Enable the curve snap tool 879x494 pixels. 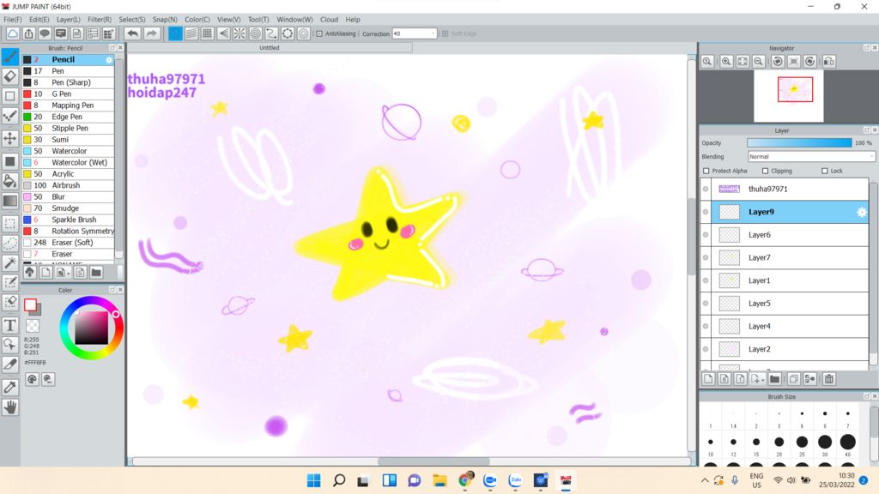271,33
